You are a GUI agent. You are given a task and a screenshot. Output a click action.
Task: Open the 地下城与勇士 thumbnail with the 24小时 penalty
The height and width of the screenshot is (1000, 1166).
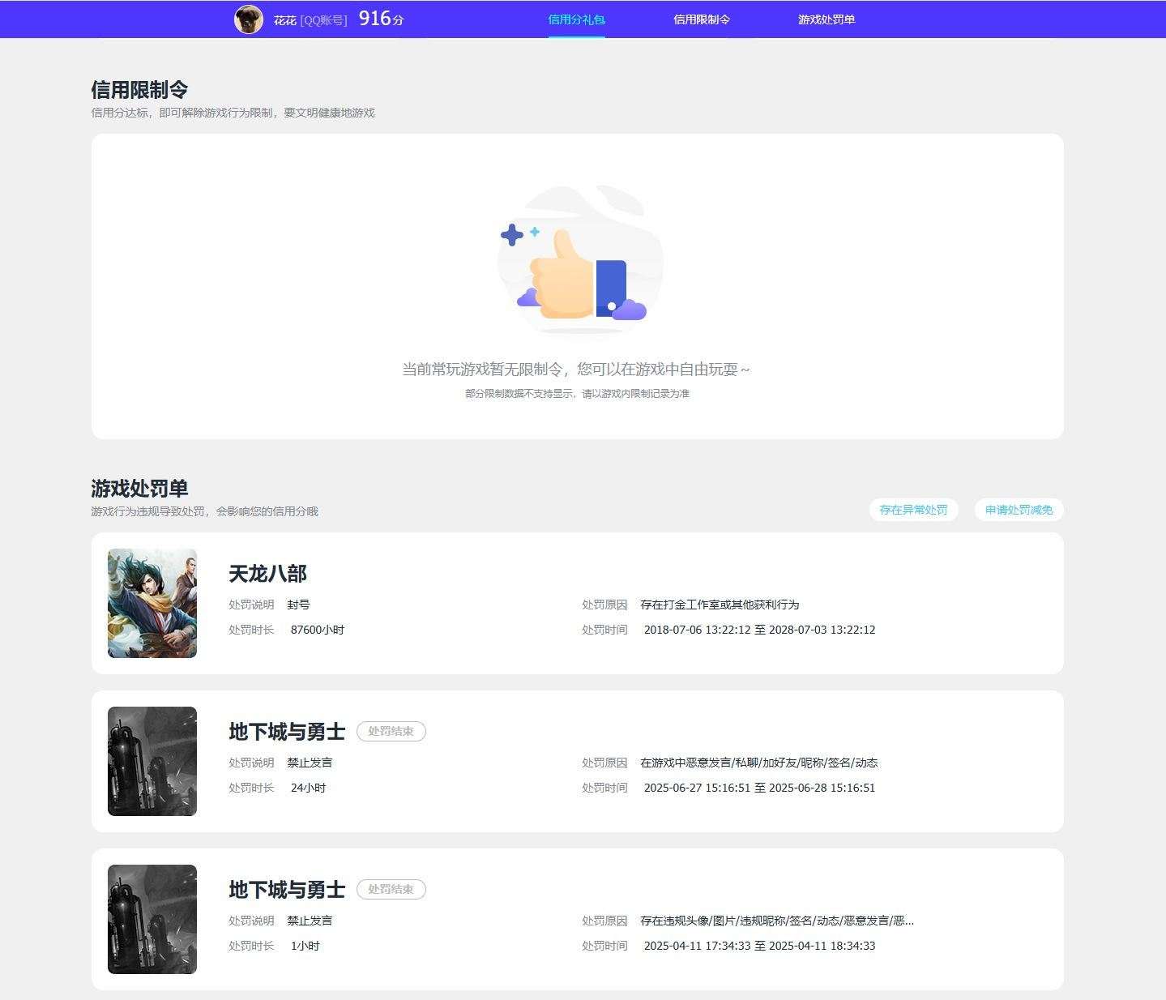click(152, 761)
